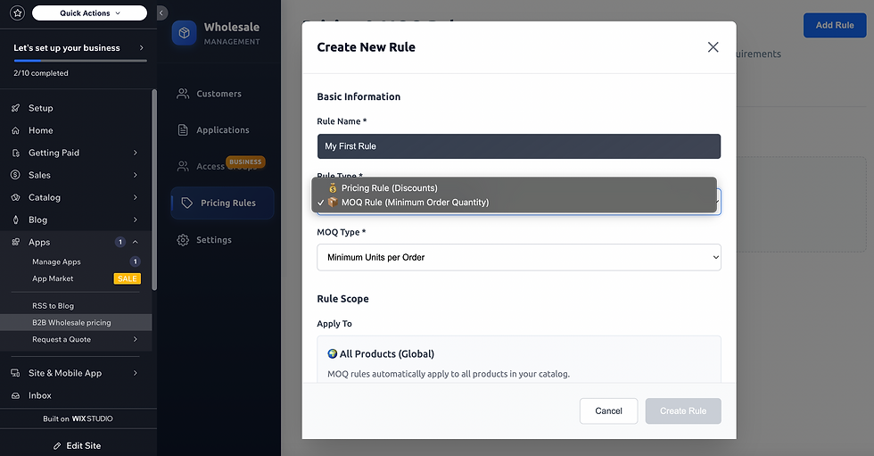Open B2B Wholesale pricing in sidebar
Screen dimensions: 874x456
[71, 322]
